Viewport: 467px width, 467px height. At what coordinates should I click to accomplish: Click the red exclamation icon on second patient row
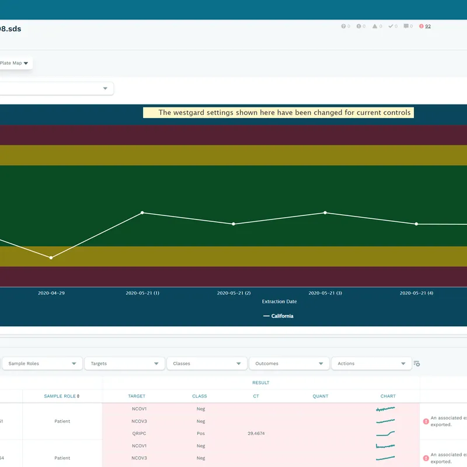coord(426,458)
